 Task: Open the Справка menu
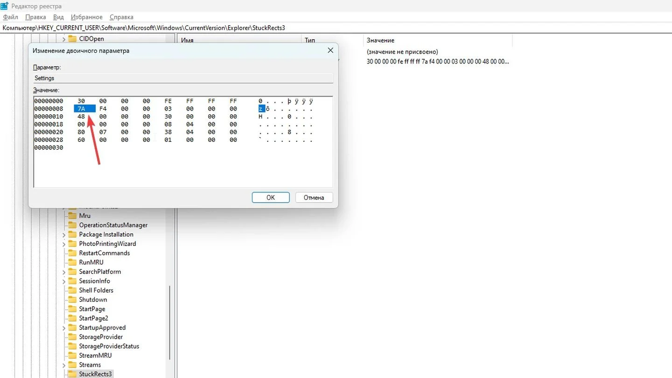click(121, 17)
